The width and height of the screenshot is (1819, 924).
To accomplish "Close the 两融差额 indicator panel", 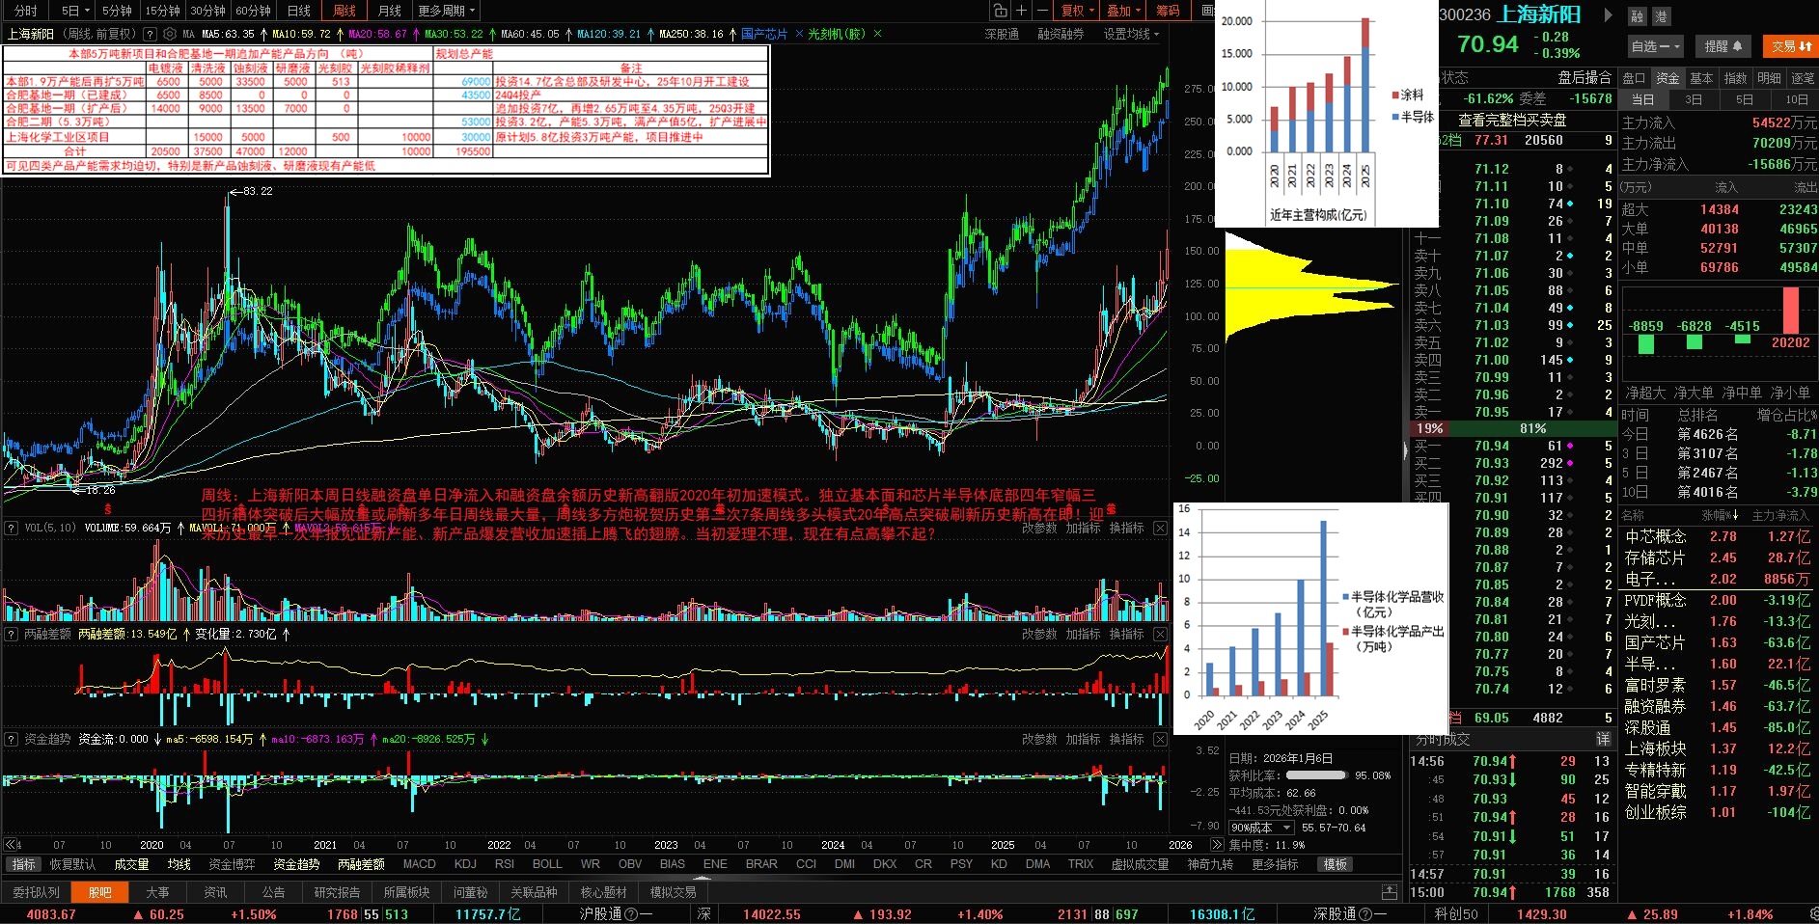I will point(1160,634).
